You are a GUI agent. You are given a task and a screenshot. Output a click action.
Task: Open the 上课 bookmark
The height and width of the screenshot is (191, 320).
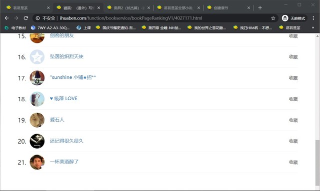pos(83,28)
